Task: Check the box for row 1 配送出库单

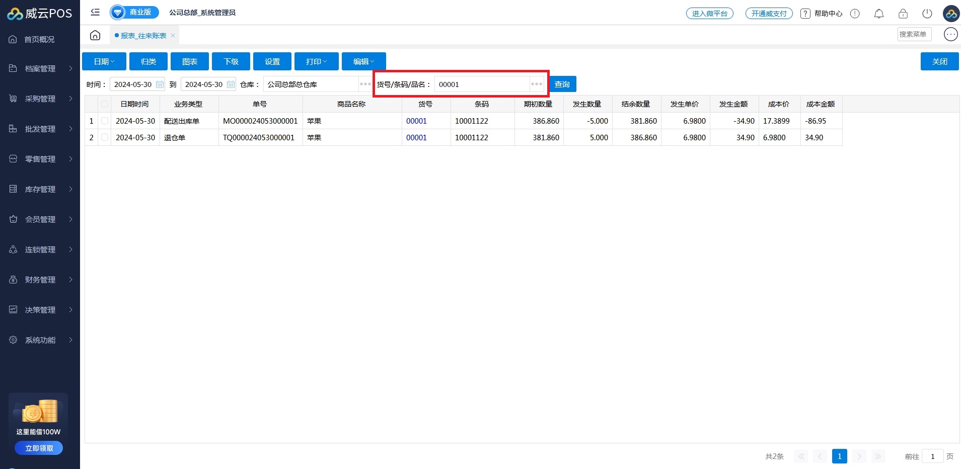Action: (105, 121)
